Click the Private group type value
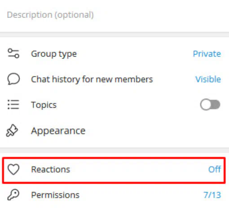The height and width of the screenshot is (213, 229). [x=207, y=54]
